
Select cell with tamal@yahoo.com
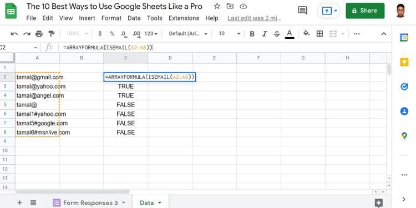point(37,87)
